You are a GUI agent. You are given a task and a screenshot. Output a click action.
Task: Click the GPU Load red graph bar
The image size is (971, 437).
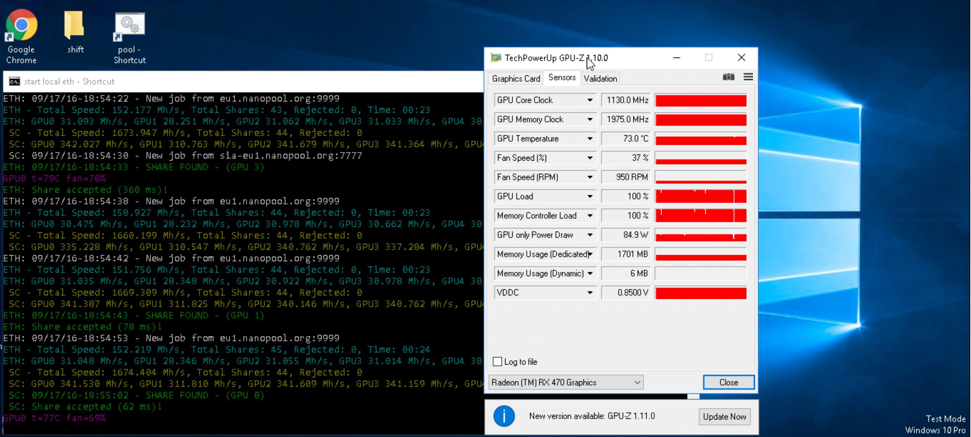click(700, 196)
